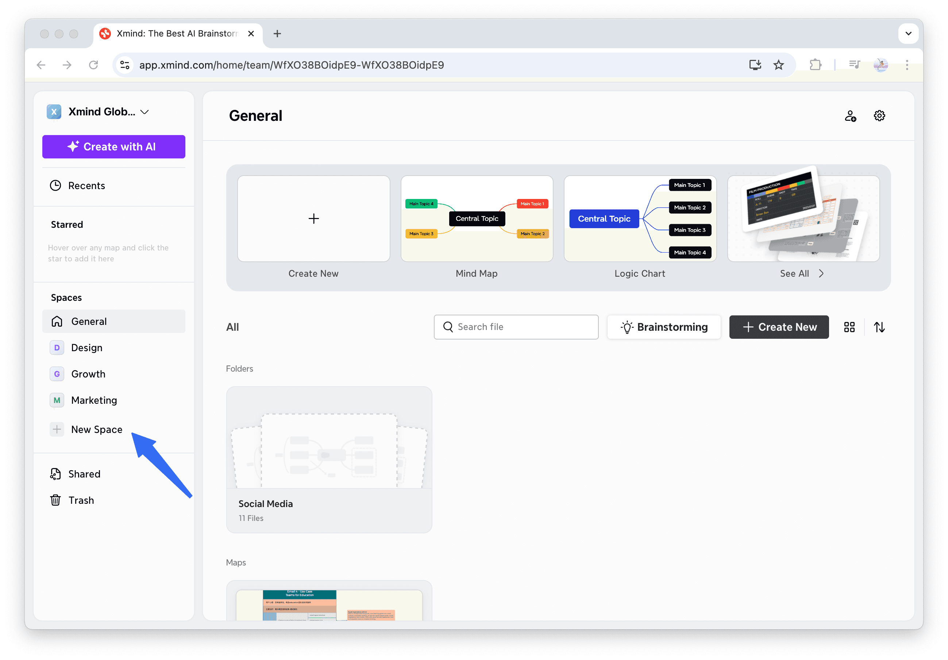Open workspace settings with the gear icon
The width and height of the screenshot is (948, 660).
click(x=879, y=116)
